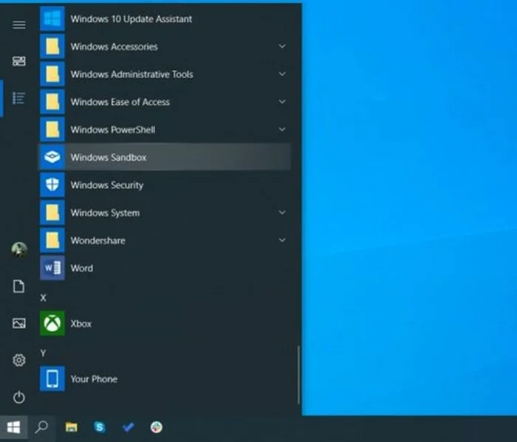Open the Documents sidebar icon

point(18,286)
